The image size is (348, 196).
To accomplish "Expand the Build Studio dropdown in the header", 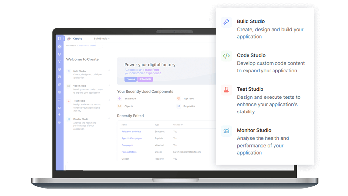I will pyautogui.click(x=102, y=38).
